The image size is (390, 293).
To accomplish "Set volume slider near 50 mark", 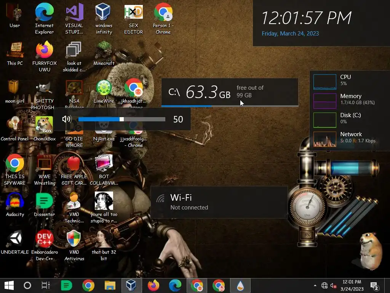I will pos(121,119).
